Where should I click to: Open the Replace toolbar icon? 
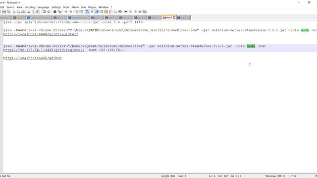(59, 12)
